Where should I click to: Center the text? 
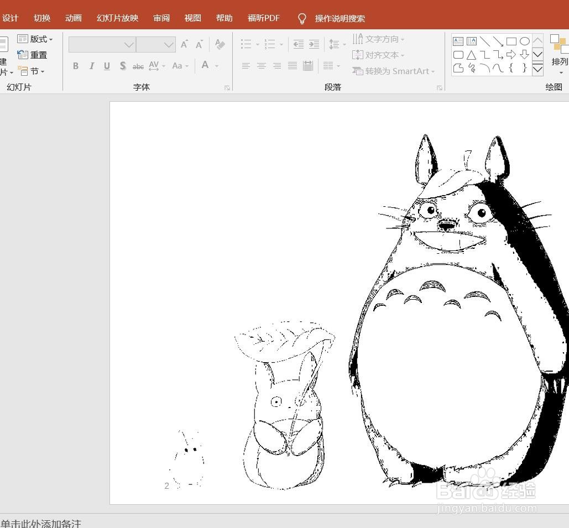261,66
